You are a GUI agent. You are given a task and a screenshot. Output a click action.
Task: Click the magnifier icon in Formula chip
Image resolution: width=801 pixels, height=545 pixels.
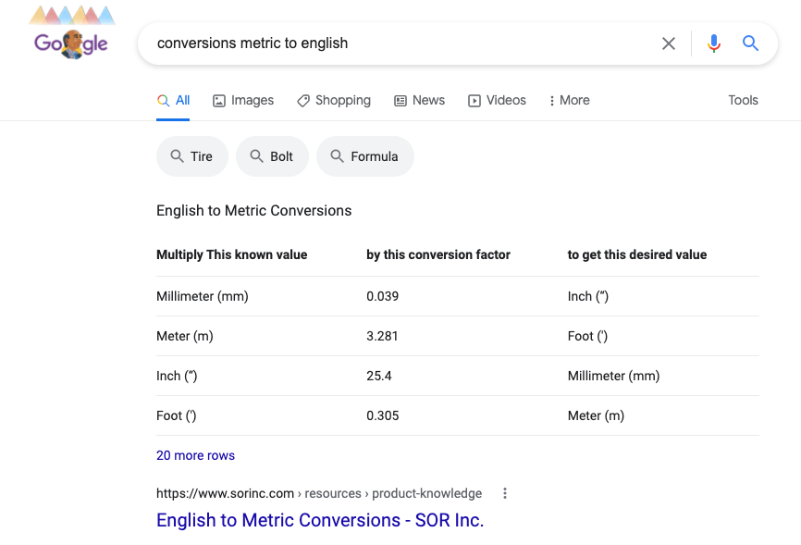337,156
